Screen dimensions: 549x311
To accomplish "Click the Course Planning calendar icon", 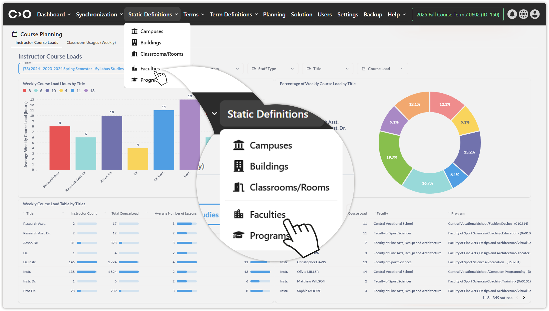I will [x=15, y=34].
